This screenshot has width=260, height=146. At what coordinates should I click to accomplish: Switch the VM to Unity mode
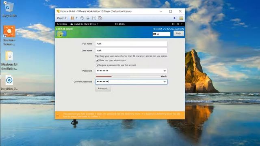pos(100,18)
